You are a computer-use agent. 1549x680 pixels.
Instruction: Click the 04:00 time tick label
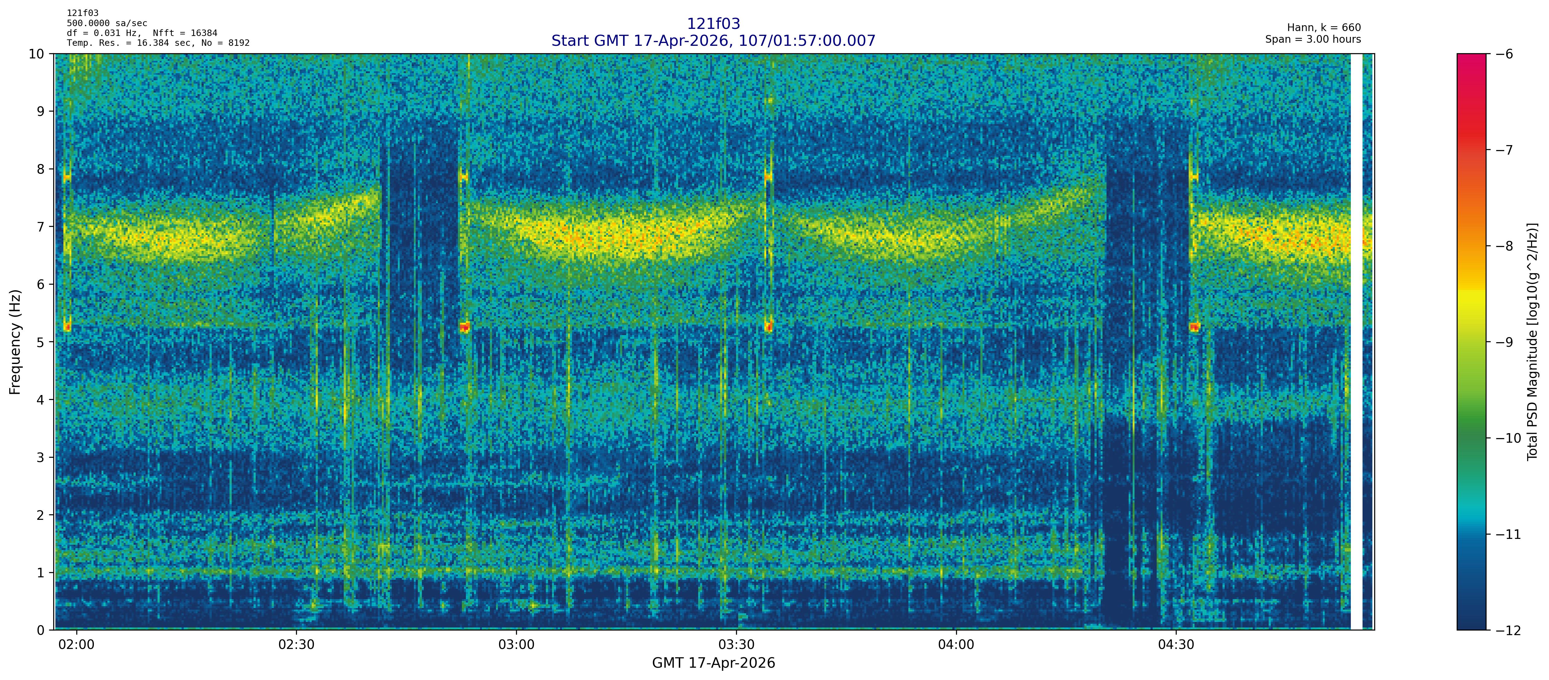coord(956,645)
